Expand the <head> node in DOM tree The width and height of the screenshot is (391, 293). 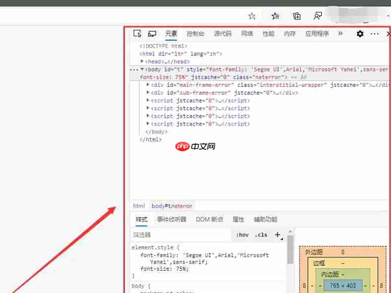tap(142, 61)
